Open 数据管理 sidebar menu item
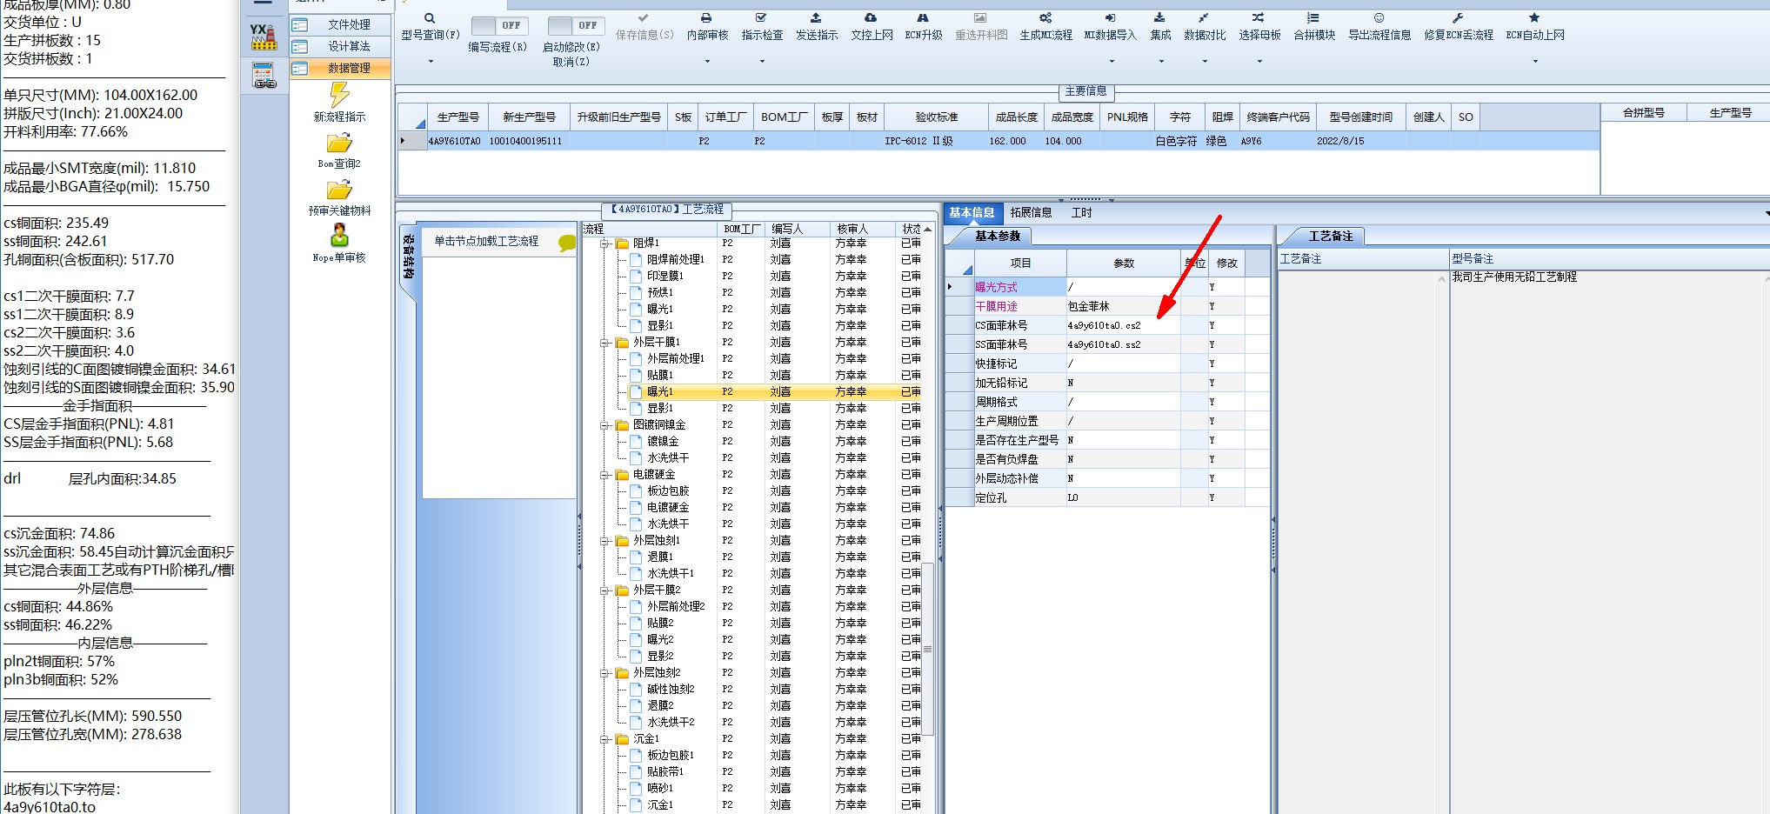 click(340, 68)
